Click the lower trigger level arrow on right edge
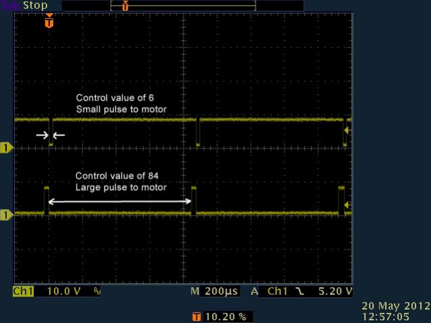The height and width of the screenshot is (323, 431). click(x=347, y=204)
